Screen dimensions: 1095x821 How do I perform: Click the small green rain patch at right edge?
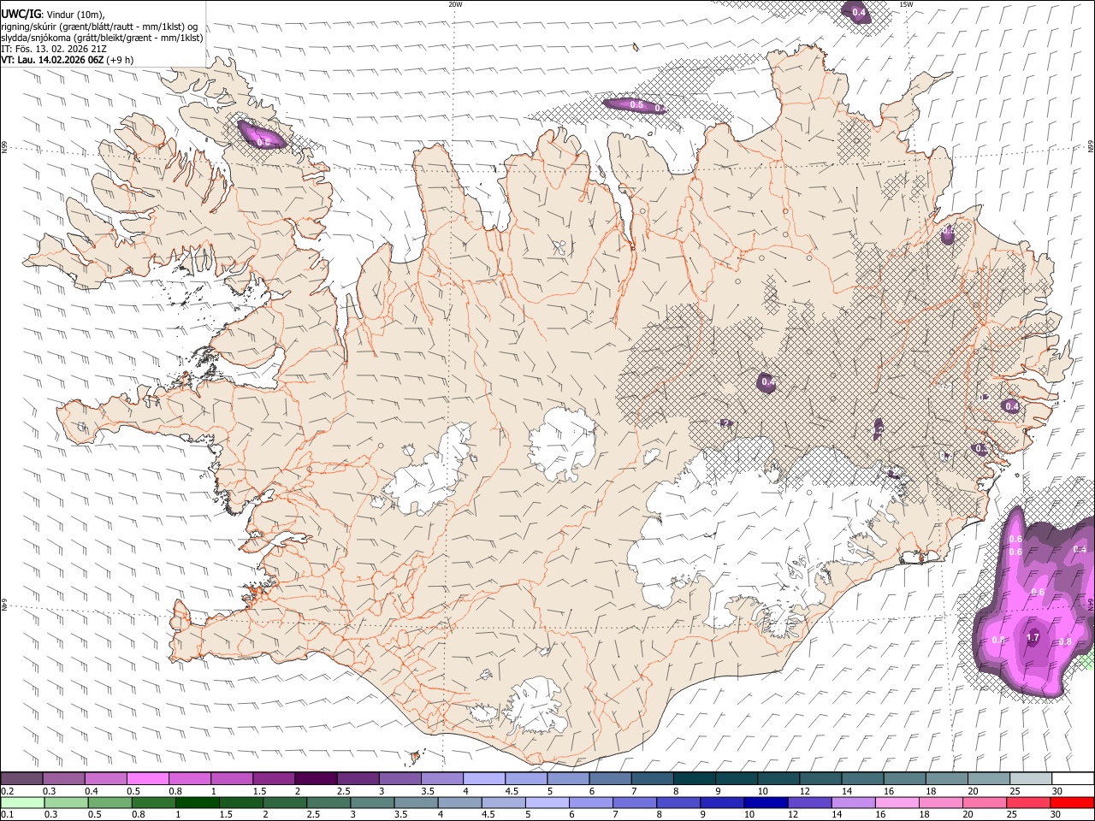coord(1089,661)
